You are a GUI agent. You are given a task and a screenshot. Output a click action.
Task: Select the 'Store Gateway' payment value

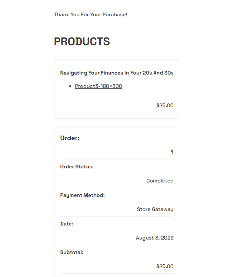pos(155,209)
